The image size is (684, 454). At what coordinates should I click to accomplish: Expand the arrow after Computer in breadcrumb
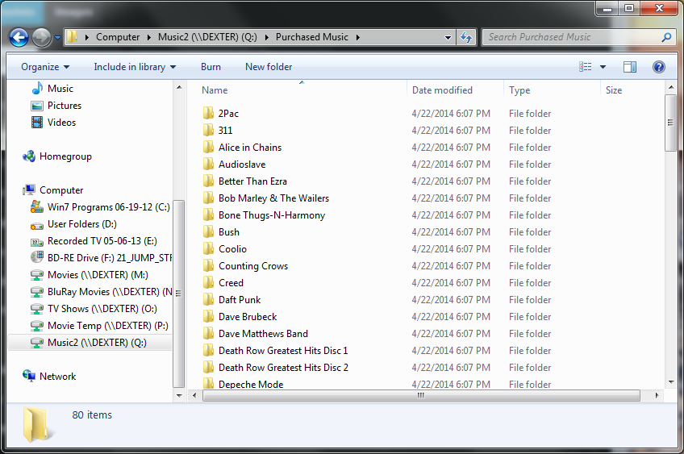coord(148,38)
